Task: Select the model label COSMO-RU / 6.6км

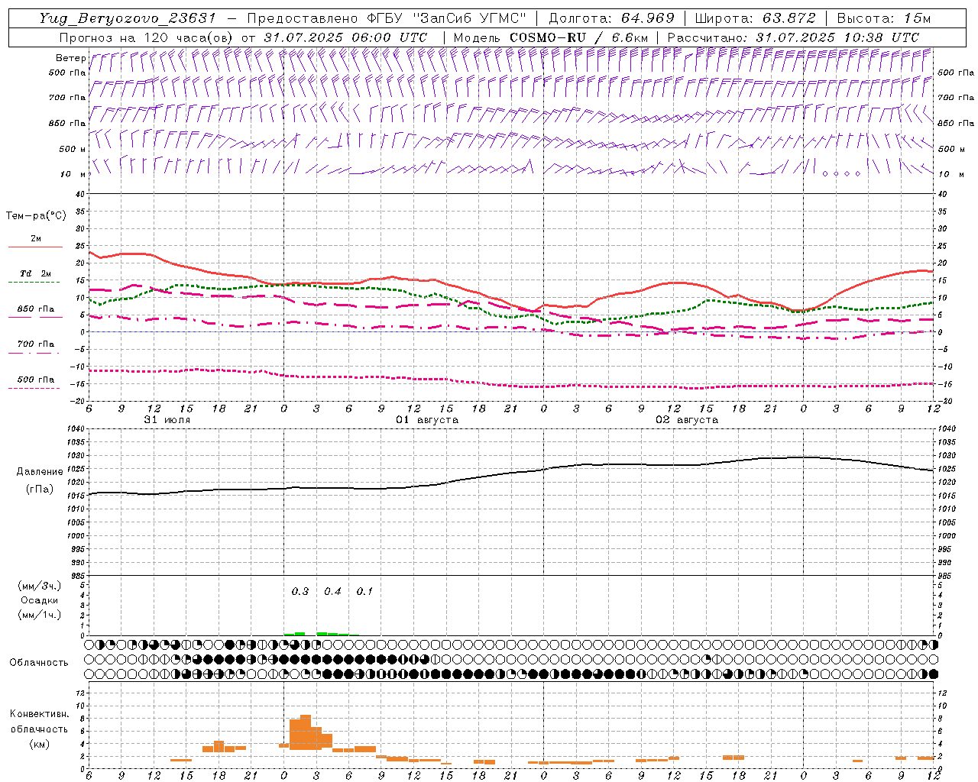Action: (578, 37)
